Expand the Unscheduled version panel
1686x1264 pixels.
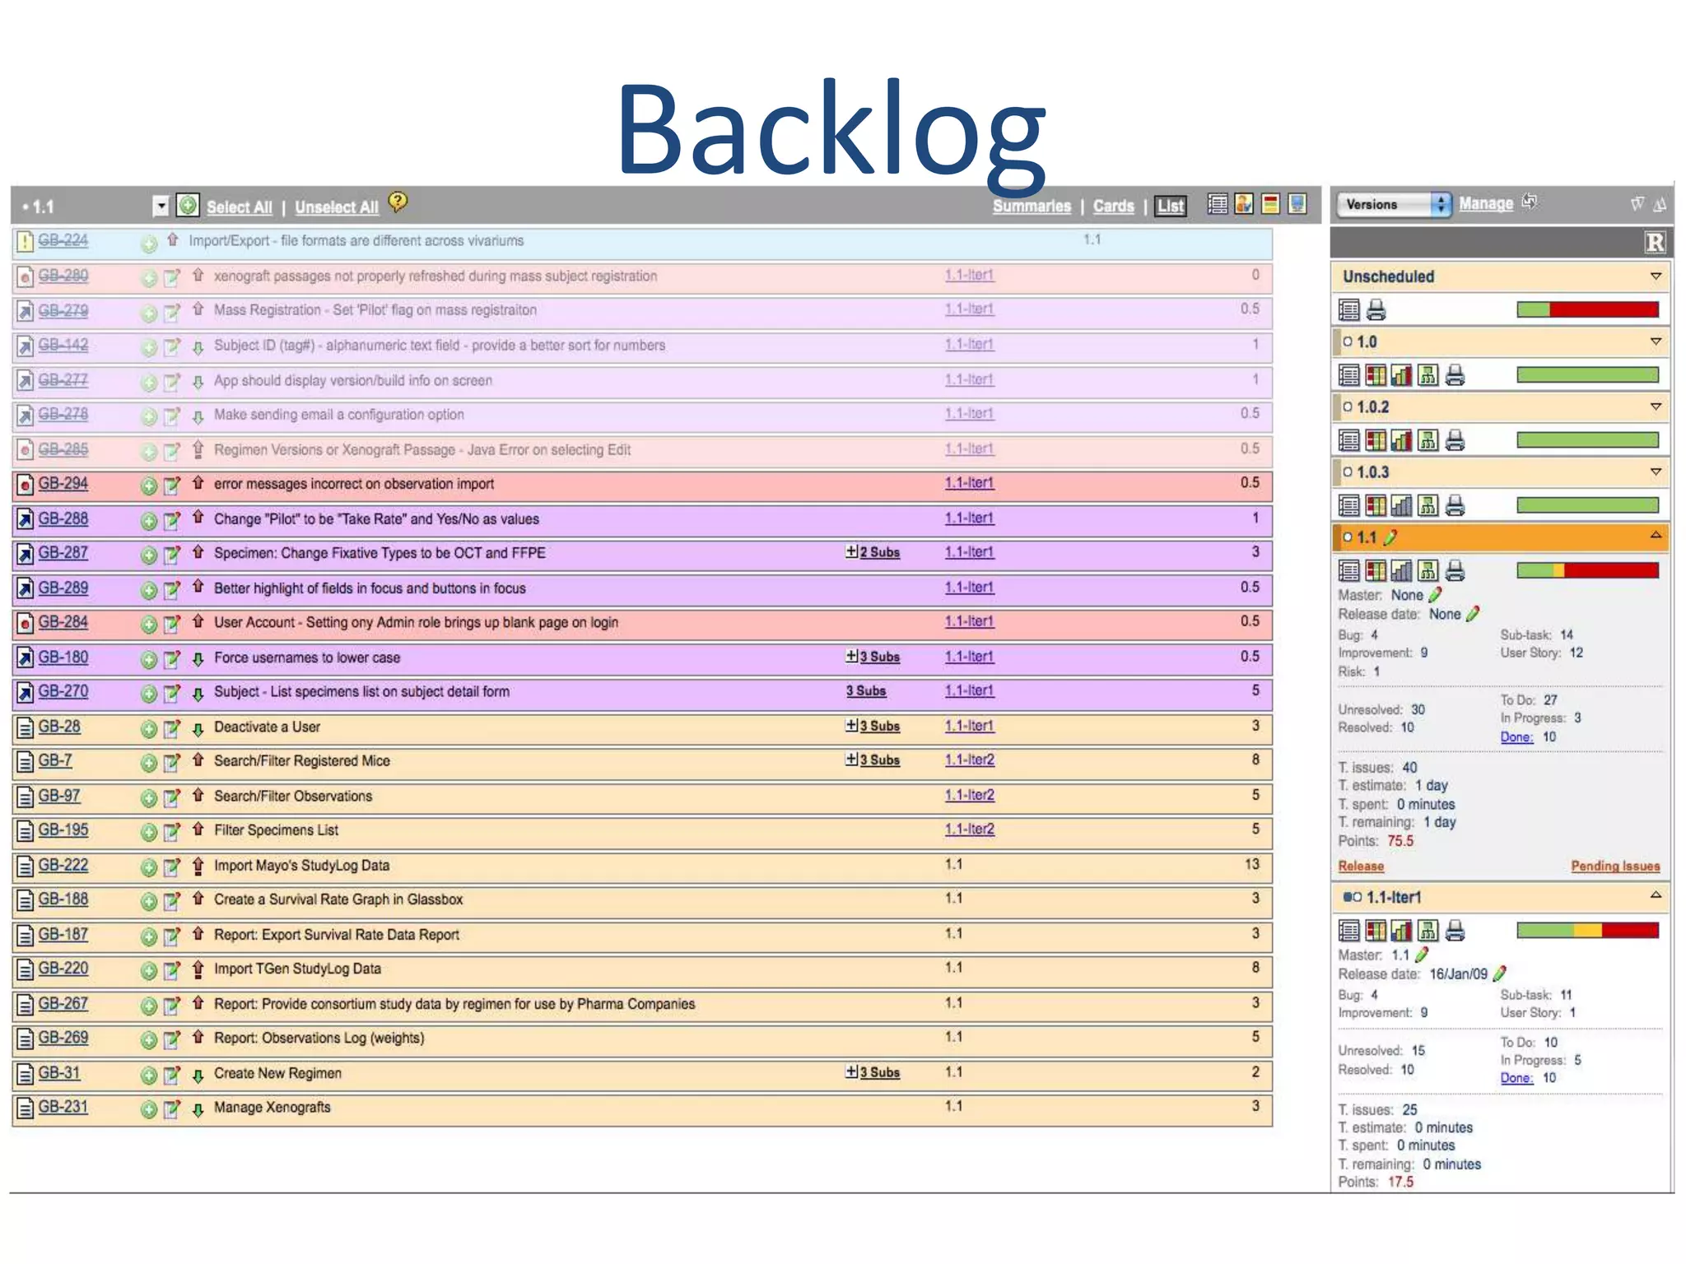click(1656, 276)
